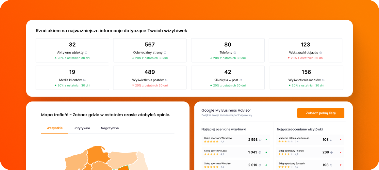The image size is (379, 170).
Task: Open Magazyn sklepu sportowego listing
Action: coord(294,138)
